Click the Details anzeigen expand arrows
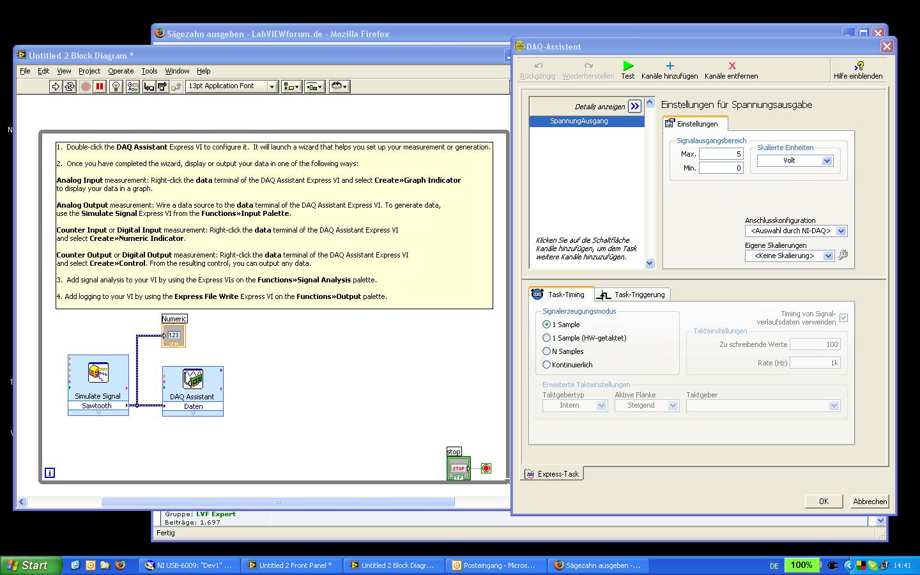Image resolution: width=920 pixels, height=575 pixels. pyautogui.click(x=634, y=107)
